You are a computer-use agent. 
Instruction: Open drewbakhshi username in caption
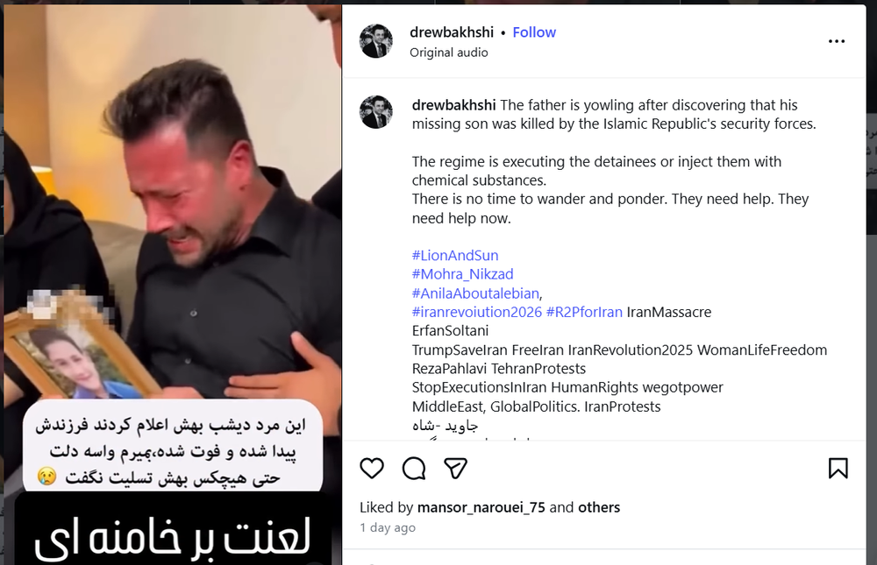tap(453, 105)
